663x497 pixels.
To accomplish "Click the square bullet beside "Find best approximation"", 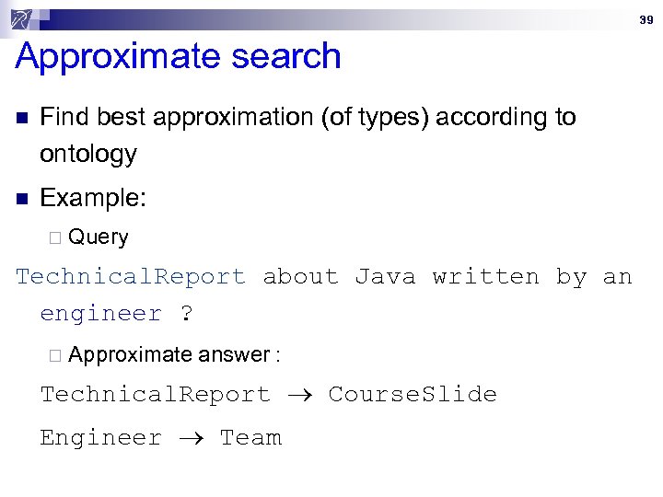I will click(22, 119).
